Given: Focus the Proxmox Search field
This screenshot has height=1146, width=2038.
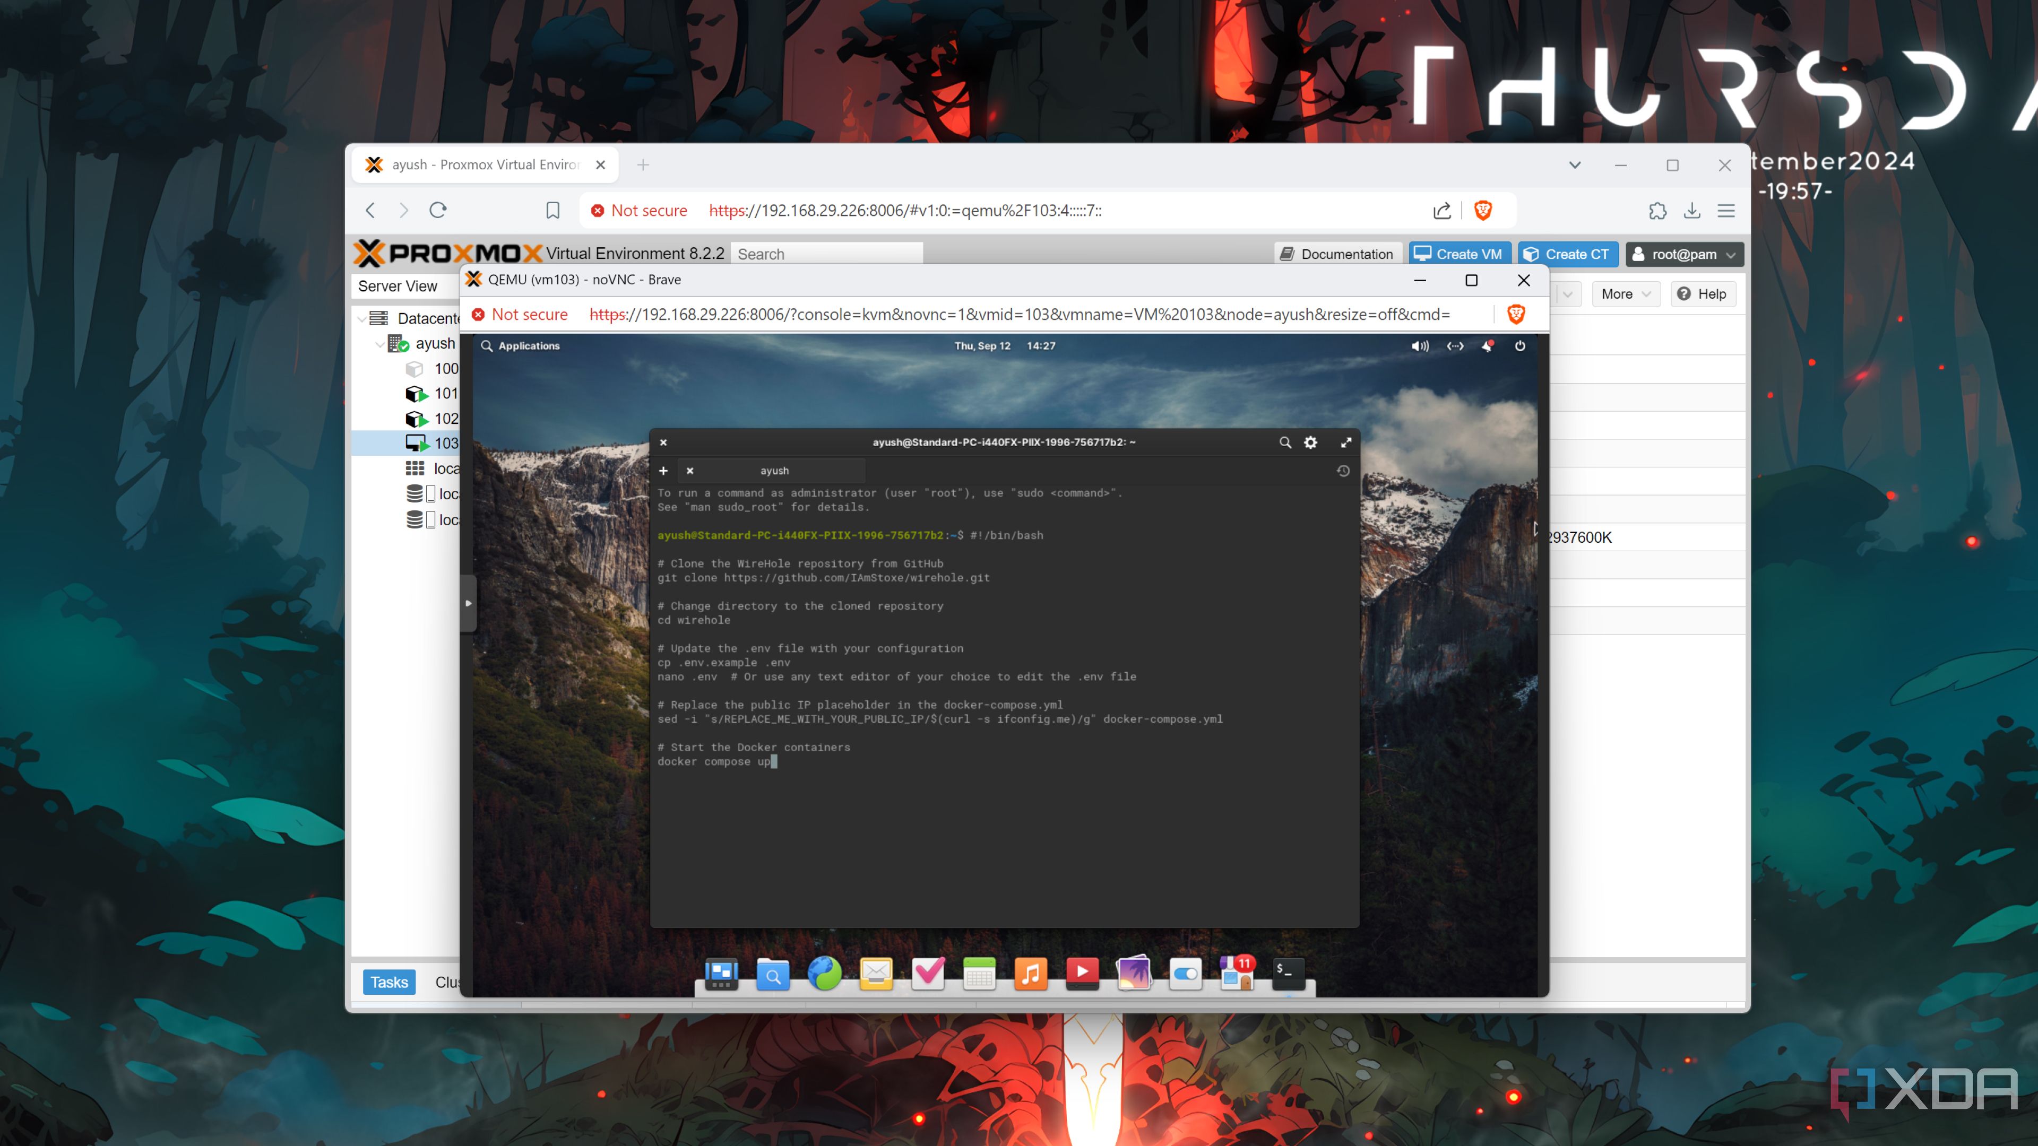Looking at the screenshot, I should 827,254.
